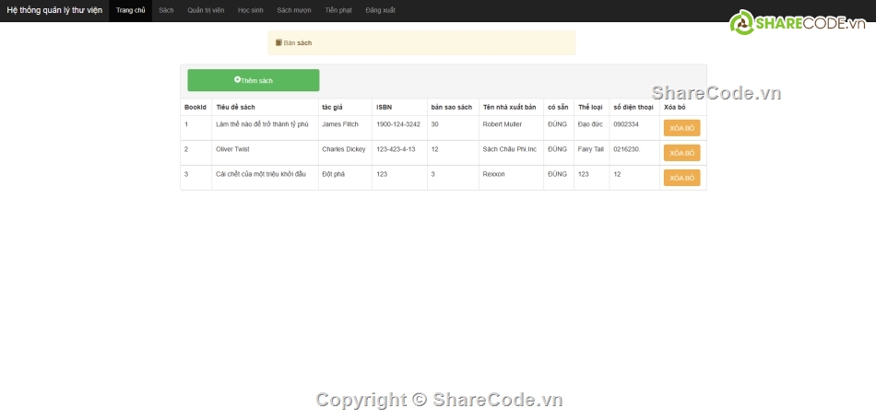Click the book icon beside "Bán sách"
Viewport: 876px width, 420px height.
click(278, 42)
